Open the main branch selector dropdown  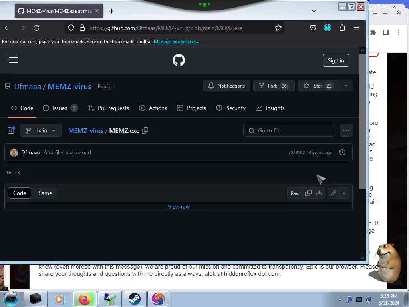41,130
